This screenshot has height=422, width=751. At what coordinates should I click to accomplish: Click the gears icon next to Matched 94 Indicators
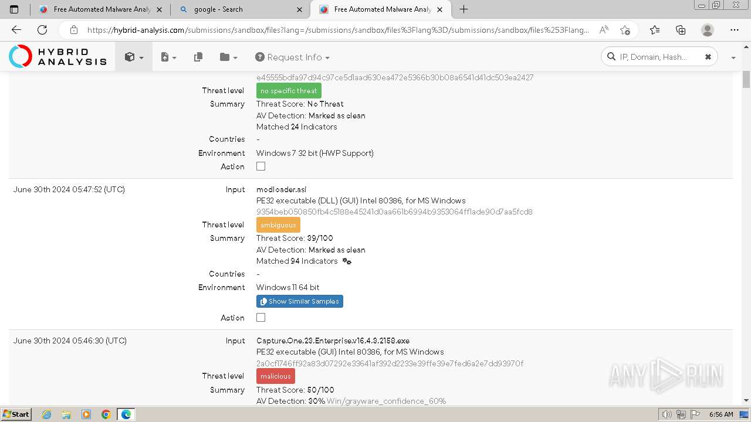[347, 261]
